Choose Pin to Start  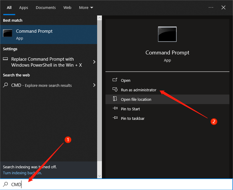pos(167,109)
